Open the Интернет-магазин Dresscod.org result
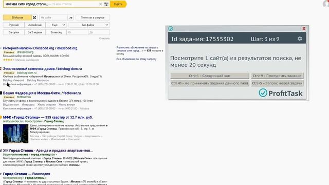 pyautogui.click(x=40, y=48)
